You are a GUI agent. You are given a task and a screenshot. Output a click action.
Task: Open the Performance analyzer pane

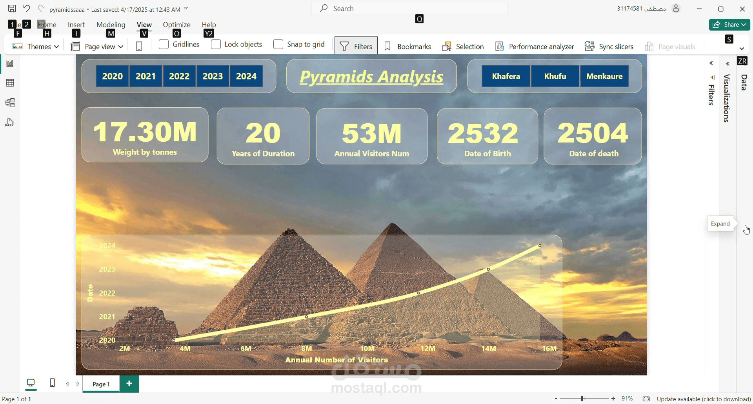click(x=535, y=47)
